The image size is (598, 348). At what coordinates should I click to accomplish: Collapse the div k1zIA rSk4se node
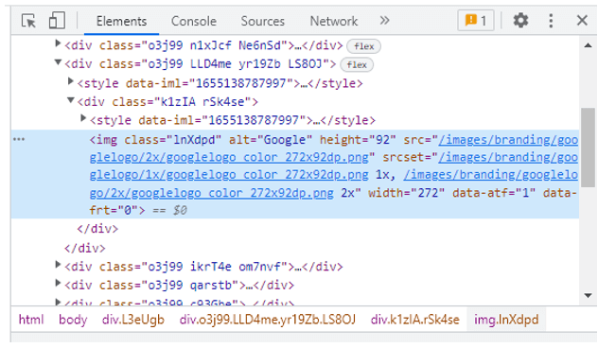click(x=71, y=100)
